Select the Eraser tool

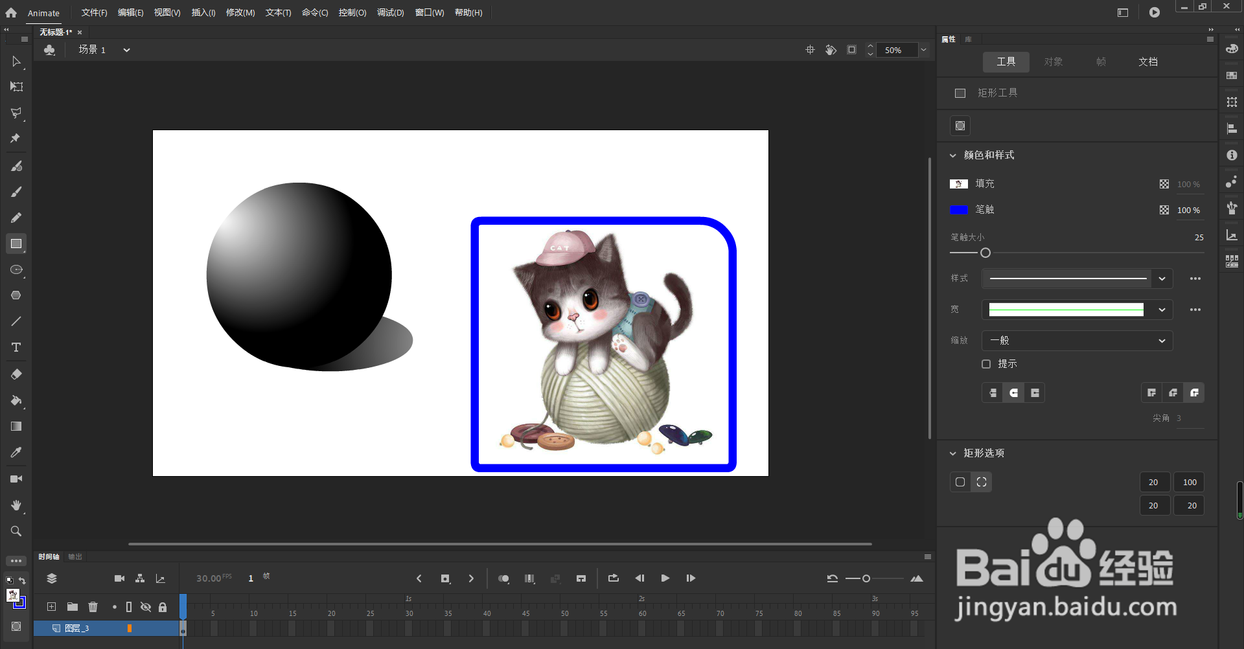(16, 374)
